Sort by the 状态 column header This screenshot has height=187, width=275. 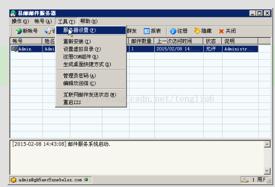tap(213, 41)
